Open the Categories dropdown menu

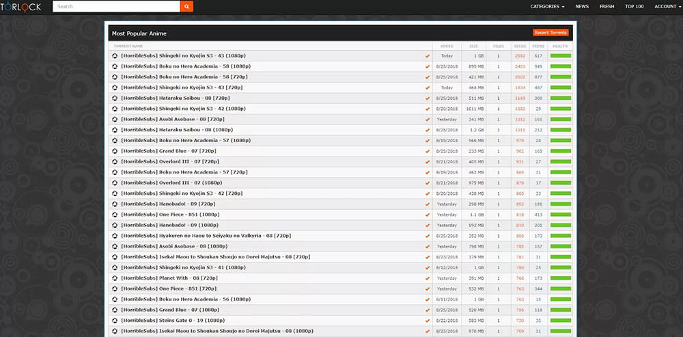pyautogui.click(x=547, y=7)
